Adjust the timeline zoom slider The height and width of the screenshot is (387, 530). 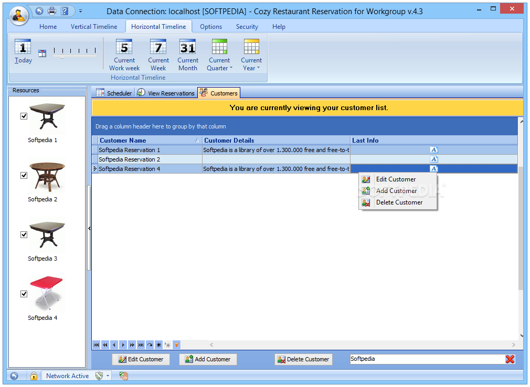point(62,57)
